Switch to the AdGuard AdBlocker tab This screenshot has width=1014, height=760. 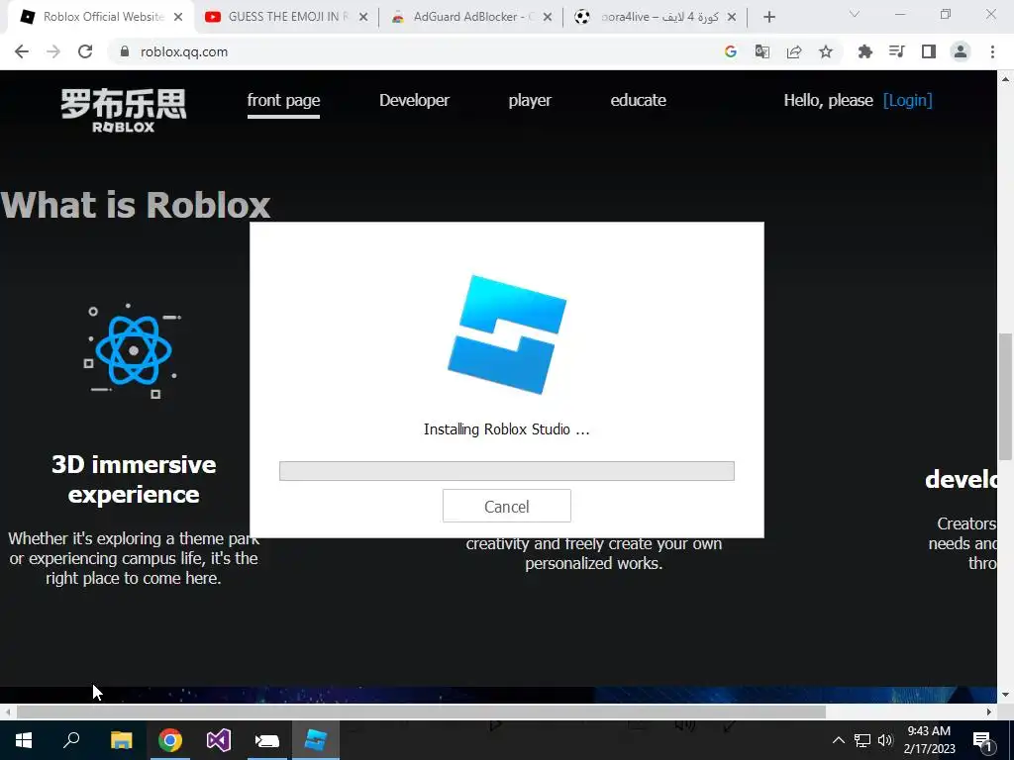470,17
